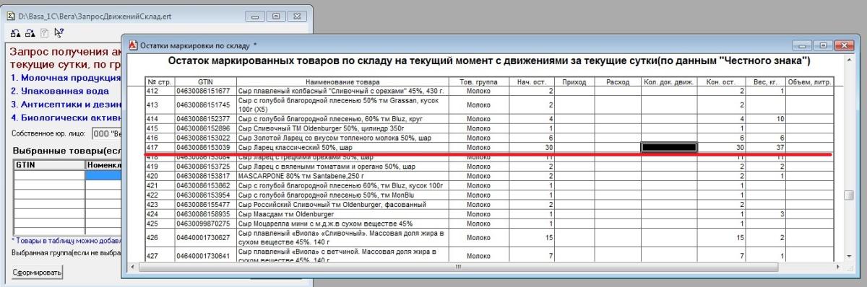
Task: Click the down arrow of the vertical scrollbar
Action: coord(848,257)
